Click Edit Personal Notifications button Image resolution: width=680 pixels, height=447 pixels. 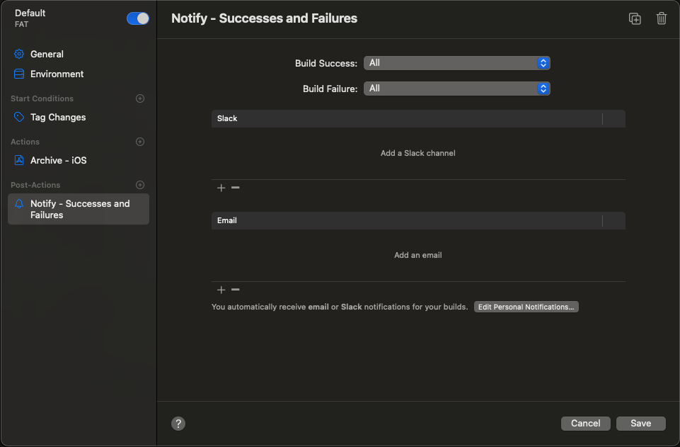click(x=526, y=307)
